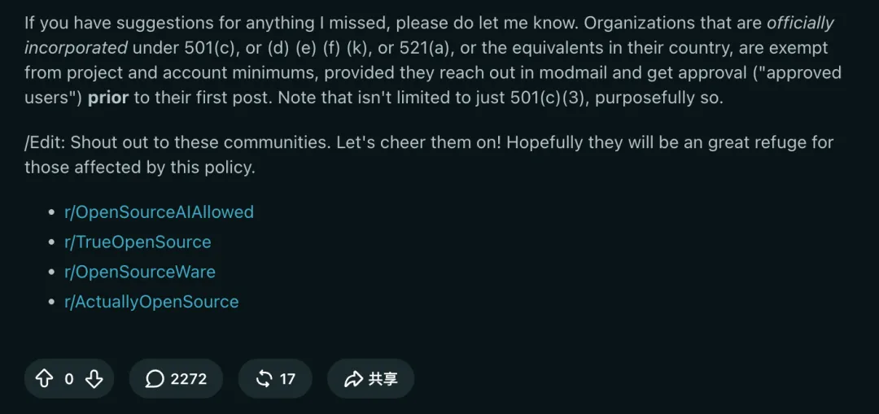Viewport: 879px width, 414px height.
Task: Follow the r/OpenSourceWare link
Action: 140,272
